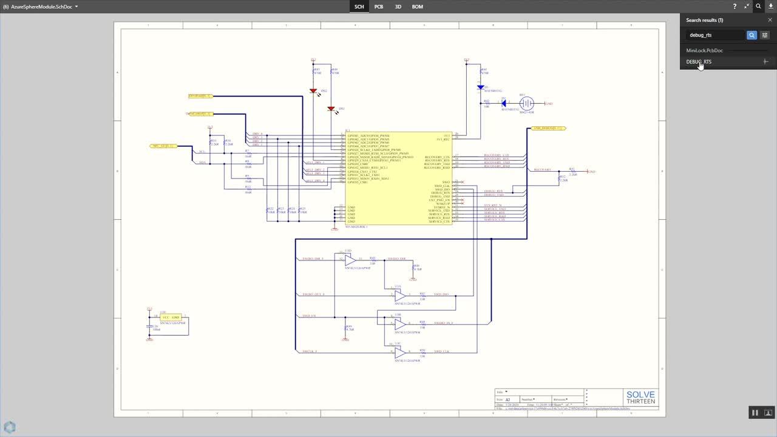Click the collapse view arrows icon
The width and height of the screenshot is (777, 437).
[747, 7]
